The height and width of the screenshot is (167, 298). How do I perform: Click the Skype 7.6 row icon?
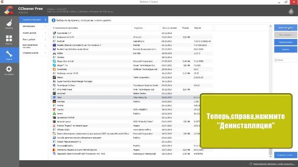[54, 65]
